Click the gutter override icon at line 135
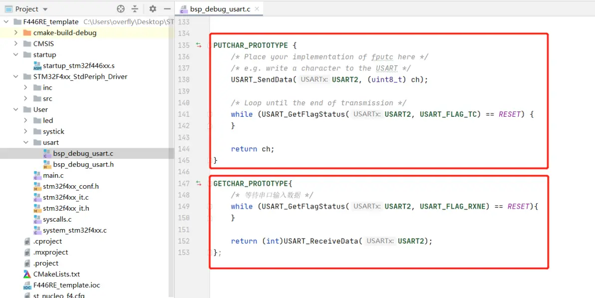 point(199,45)
